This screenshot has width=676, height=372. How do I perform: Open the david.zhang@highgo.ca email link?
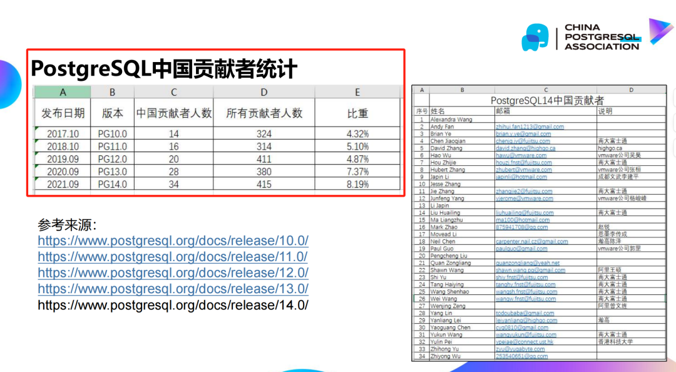click(526, 148)
